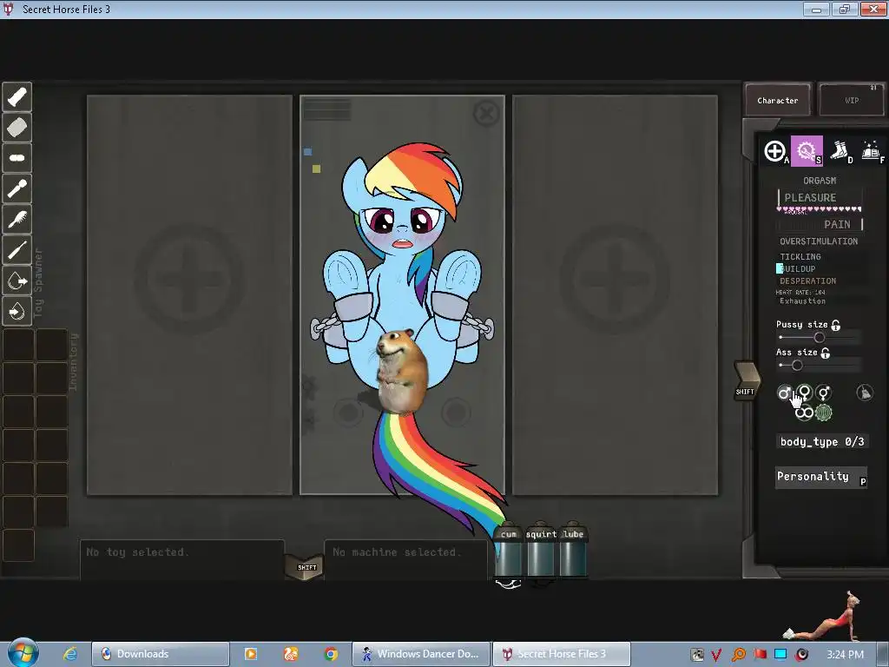The width and height of the screenshot is (889, 667).
Task: Select the wand toy icon
Action: [17, 188]
